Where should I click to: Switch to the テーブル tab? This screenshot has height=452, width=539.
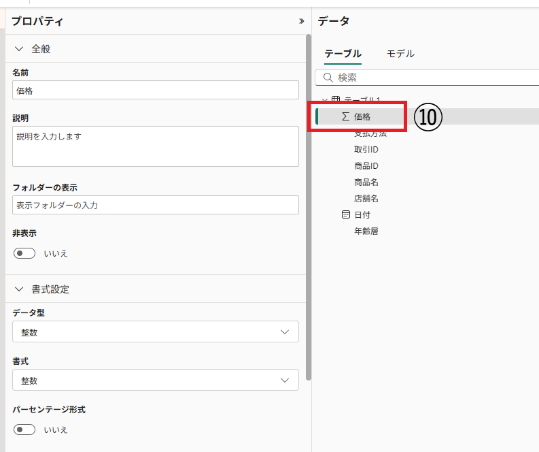click(x=343, y=54)
